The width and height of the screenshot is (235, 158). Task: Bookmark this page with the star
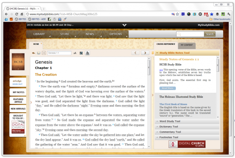click(x=178, y=14)
